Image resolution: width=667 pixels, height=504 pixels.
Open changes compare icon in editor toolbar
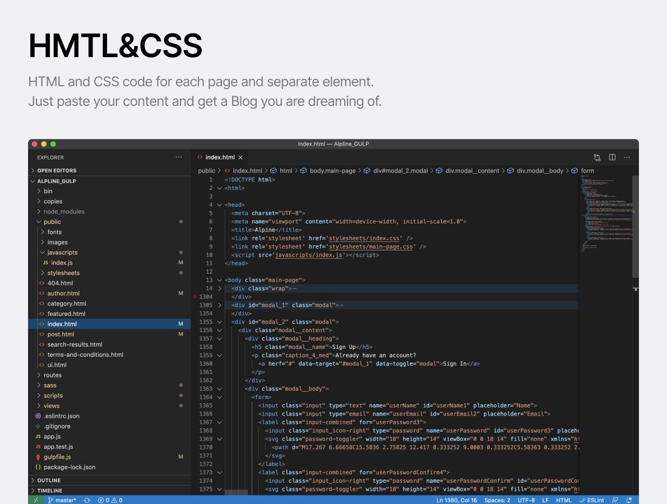[x=597, y=157]
